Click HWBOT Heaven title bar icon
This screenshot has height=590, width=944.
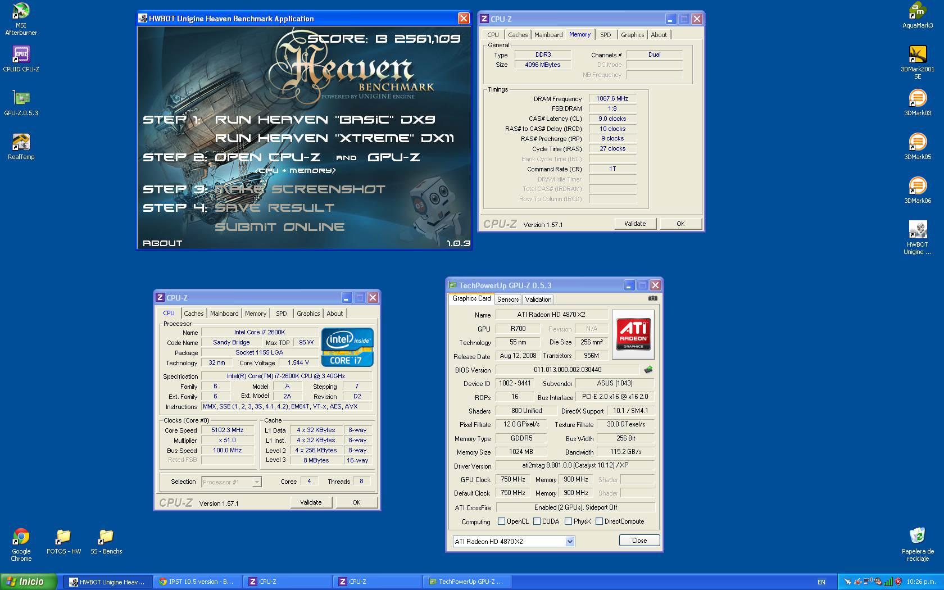click(x=143, y=19)
